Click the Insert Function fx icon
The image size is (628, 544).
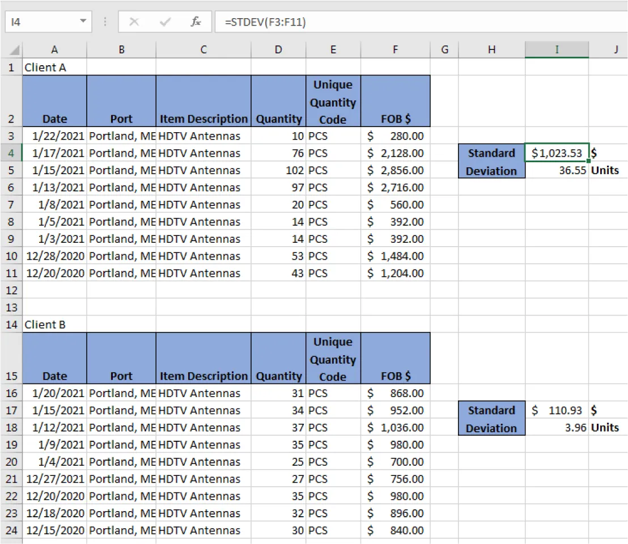(196, 22)
